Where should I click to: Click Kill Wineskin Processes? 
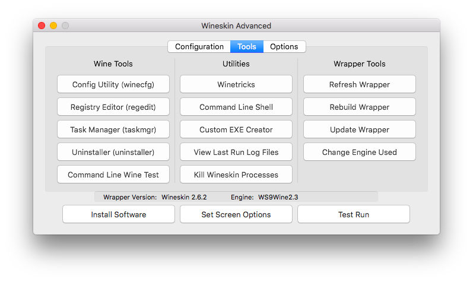click(x=236, y=175)
